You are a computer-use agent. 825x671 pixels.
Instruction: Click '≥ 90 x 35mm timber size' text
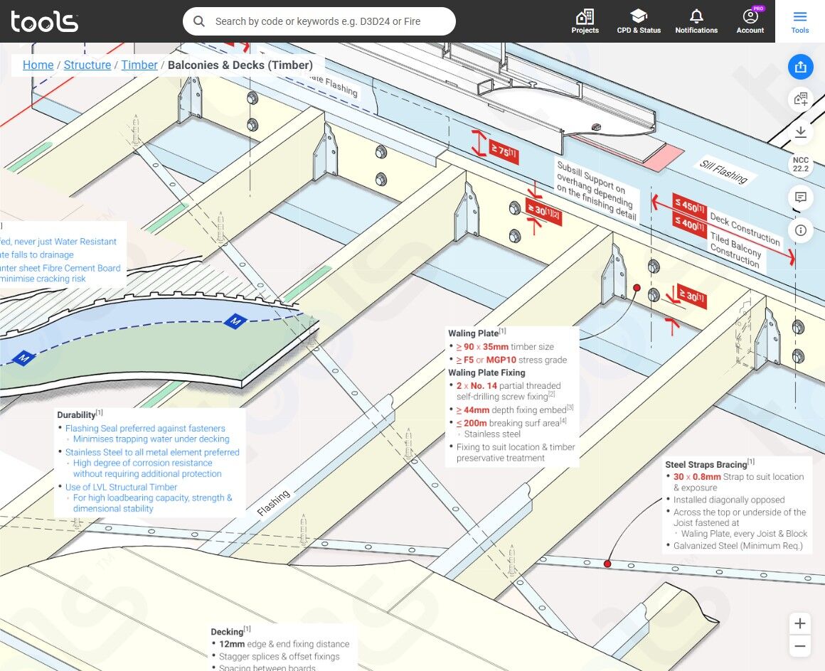(504, 347)
